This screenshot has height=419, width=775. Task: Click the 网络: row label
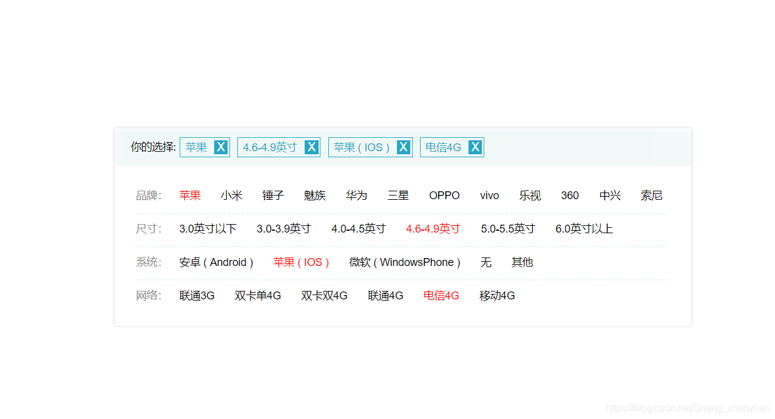149,296
